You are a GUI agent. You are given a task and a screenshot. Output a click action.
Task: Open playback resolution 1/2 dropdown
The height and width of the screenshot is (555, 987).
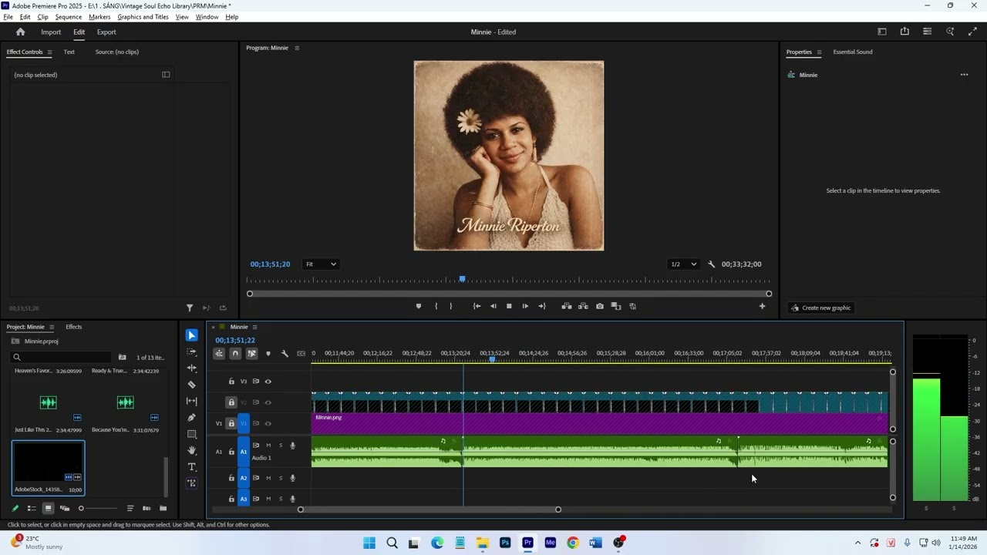pyautogui.click(x=683, y=264)
